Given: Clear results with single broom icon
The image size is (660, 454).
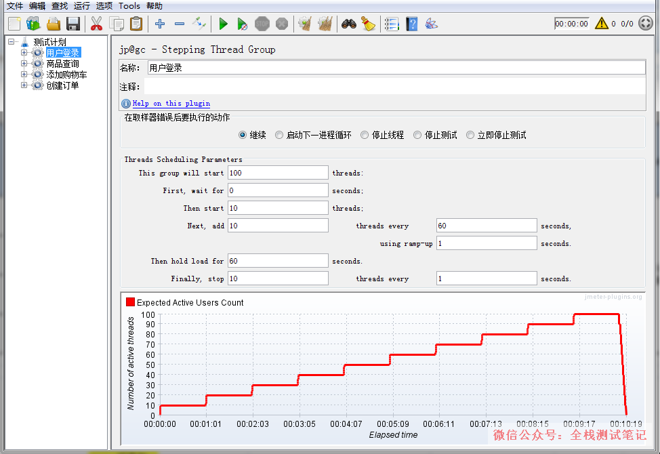Looking at the screenshot, I should (x=305, y=24).
